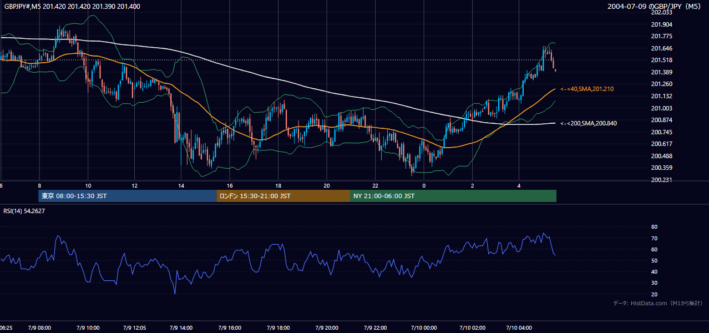Click bottom time label 7/9 18:00

(x=278, y=328)
